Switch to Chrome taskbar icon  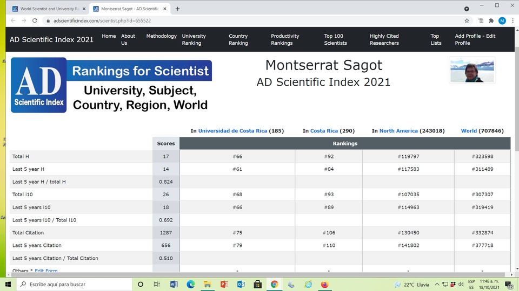[275, 284]
